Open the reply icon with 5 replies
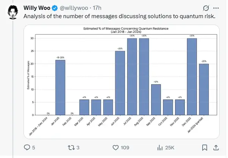This screenshot has height=158, width=228. pos(27,147)
